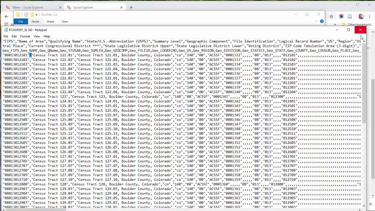Open Notepad Help menu
This screenshot has height=211, width=375.
coord(47,36)
